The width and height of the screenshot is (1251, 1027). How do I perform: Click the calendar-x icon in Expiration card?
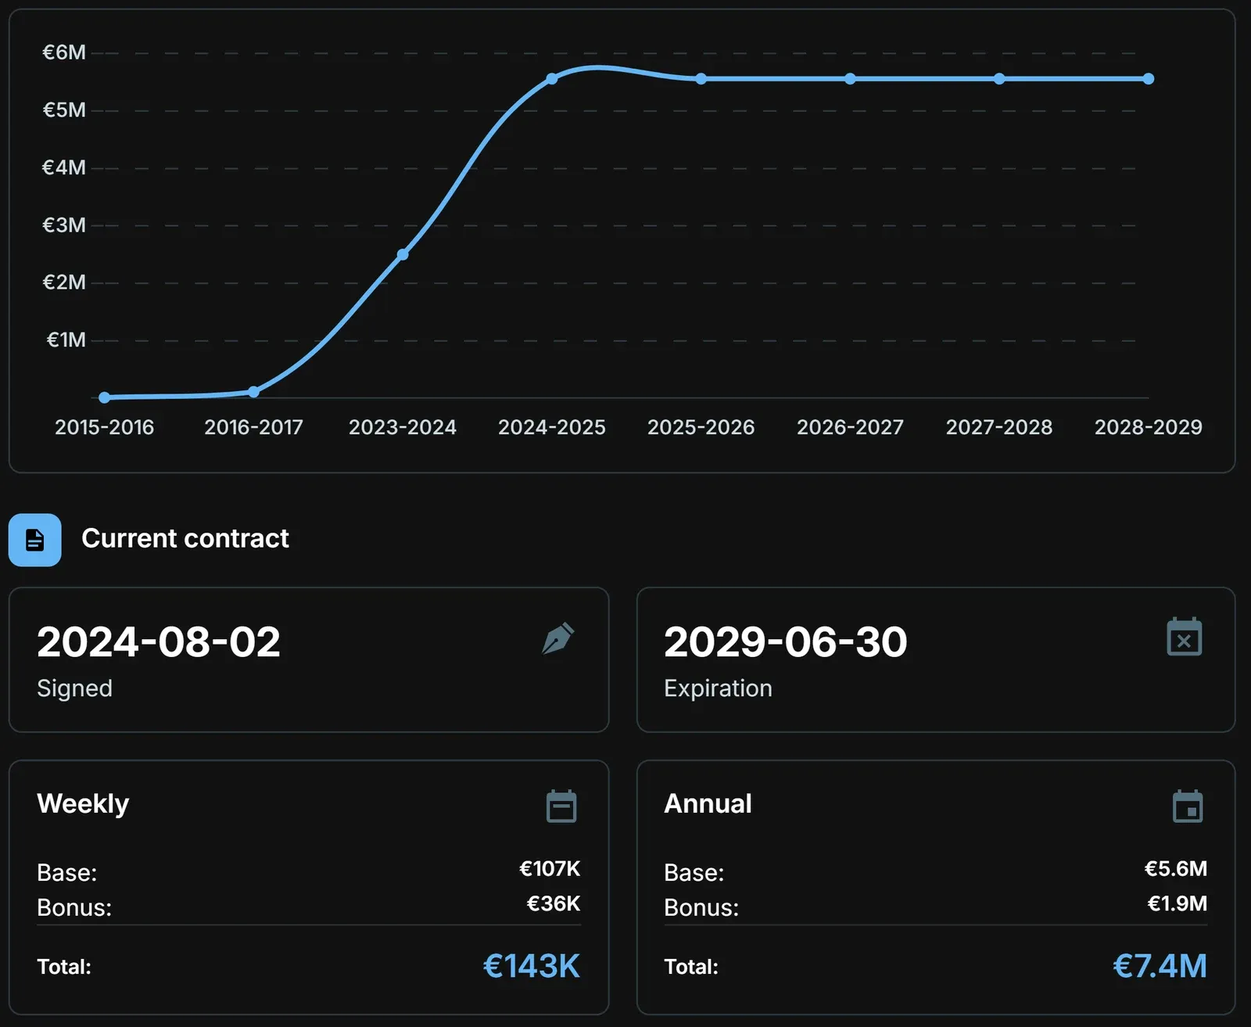[x=1185, y=637]
